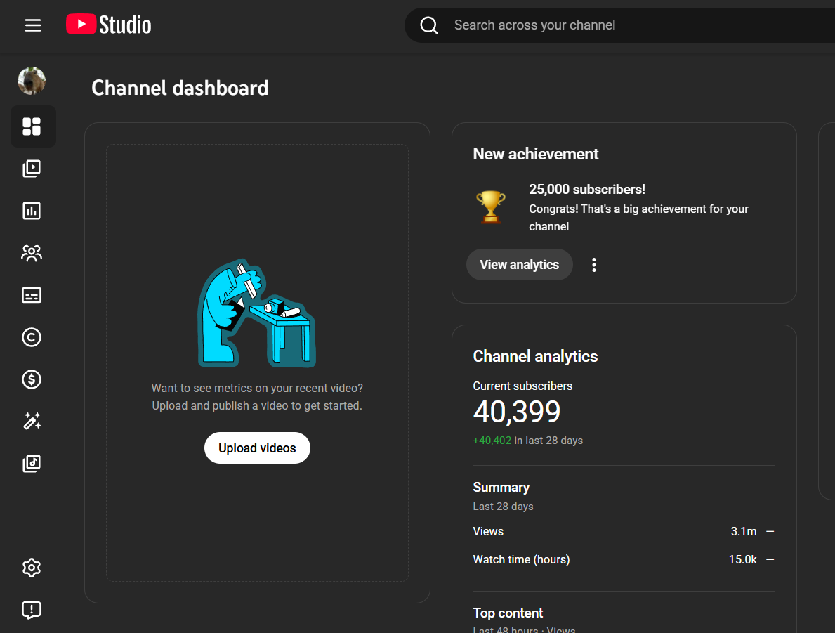Viewport: 835px width, 633px height.
Task: Open Settings with the gear icon
Action: (32, 568)
